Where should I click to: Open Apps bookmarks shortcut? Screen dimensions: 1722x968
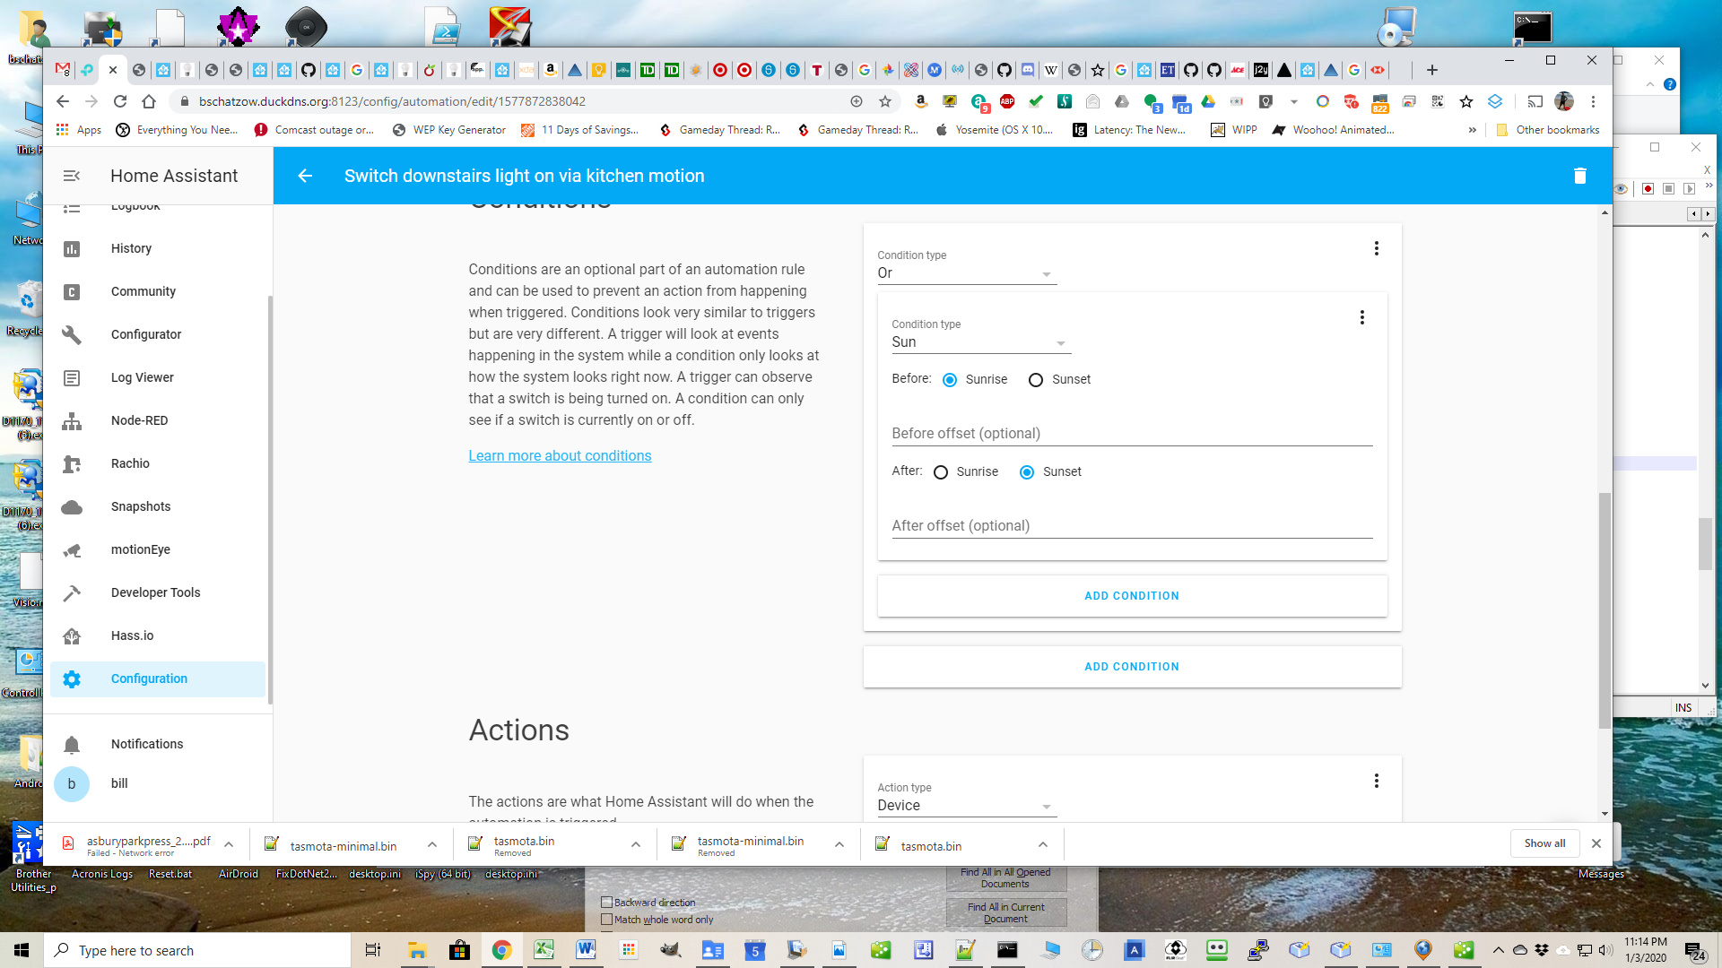click(79, 130)
